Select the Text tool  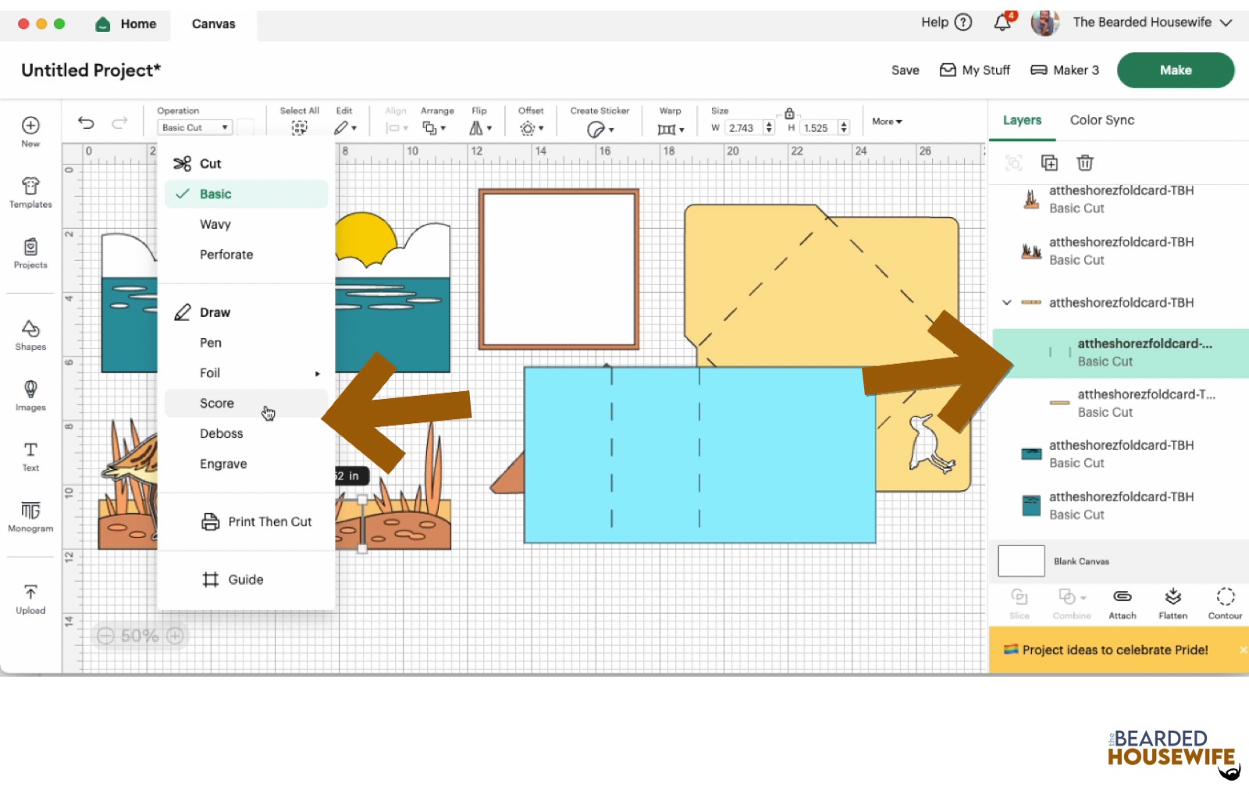coord(30,450)
